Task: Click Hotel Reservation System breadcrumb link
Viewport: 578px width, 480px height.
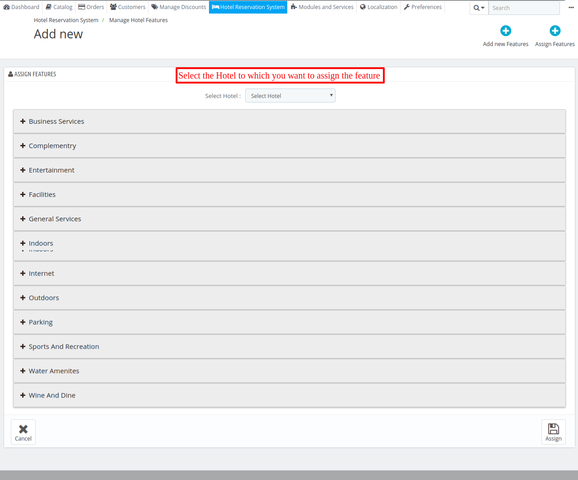Action: click(66, 20)
